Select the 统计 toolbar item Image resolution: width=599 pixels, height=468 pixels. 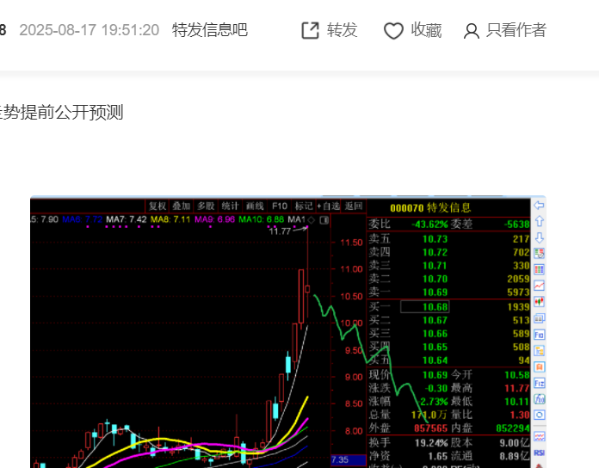pos(230,206)
